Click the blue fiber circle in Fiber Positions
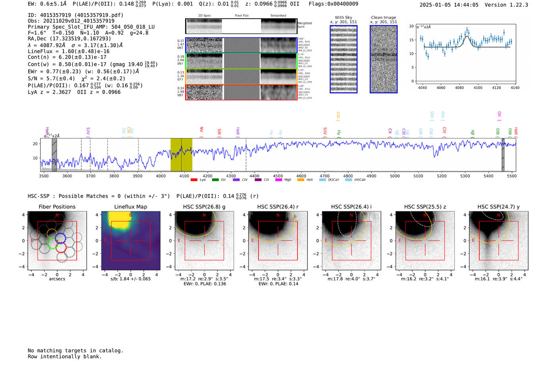 click(x=60, y=238)
